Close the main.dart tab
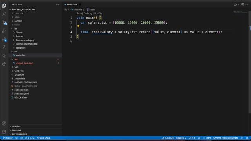The image size is (251, 141). click(x=80, y=4)
